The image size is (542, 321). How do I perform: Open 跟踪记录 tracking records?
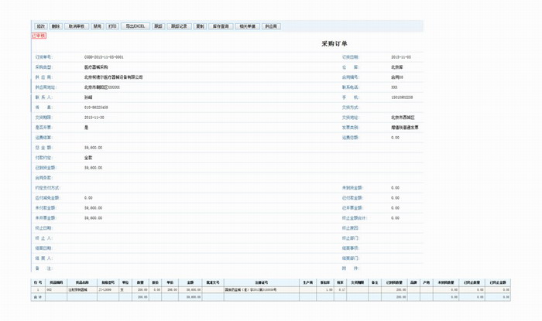[x=179, y=26]
